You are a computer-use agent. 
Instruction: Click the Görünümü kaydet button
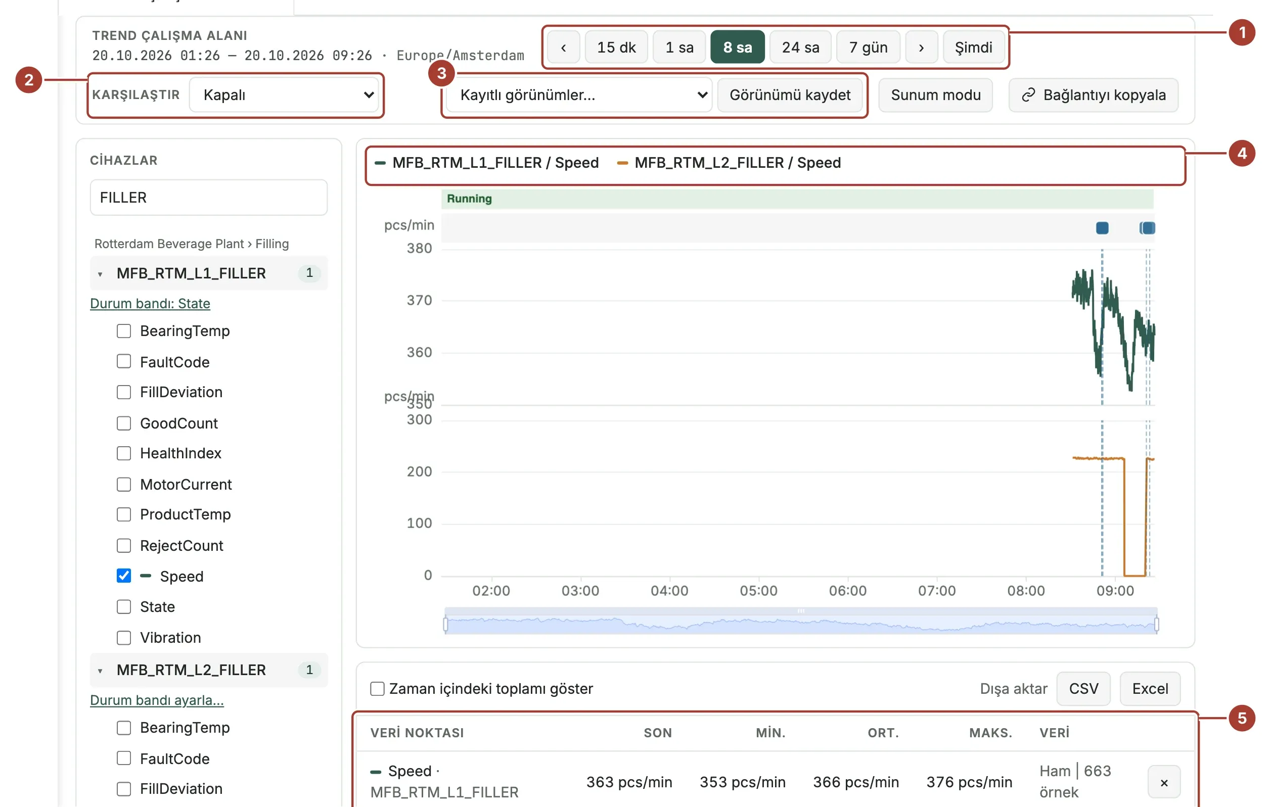point(790,95)
